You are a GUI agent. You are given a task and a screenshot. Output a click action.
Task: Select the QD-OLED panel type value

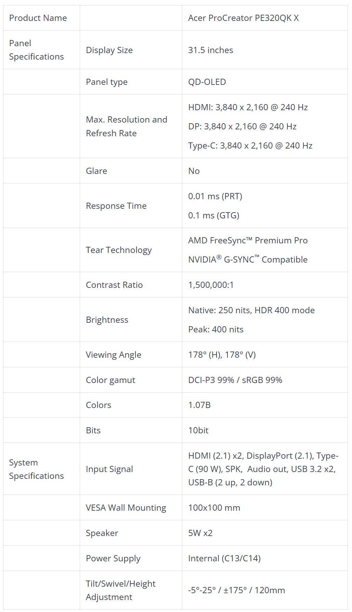pyautogui.click(x=207, y=82)
